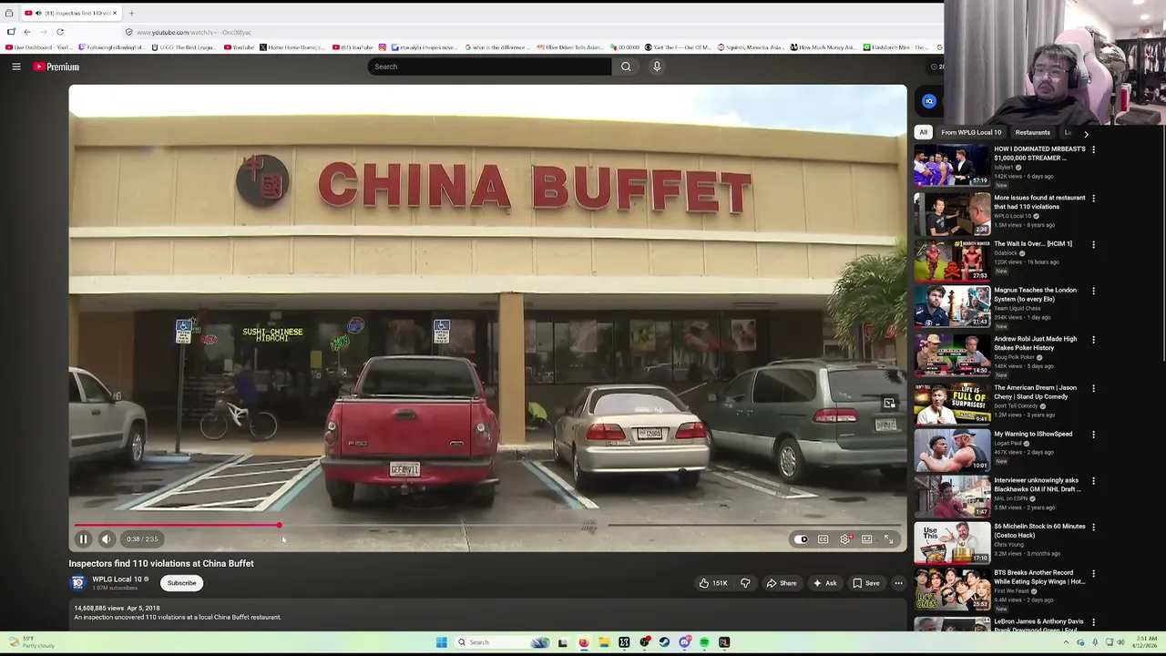Expand the video description box
Viewport: 1166px width, 656px height.
tap(487, 613)
